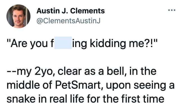Visit the @ClementsAustinJ handle link
Screen dimensions: 183x110
(x=68, y=21)
